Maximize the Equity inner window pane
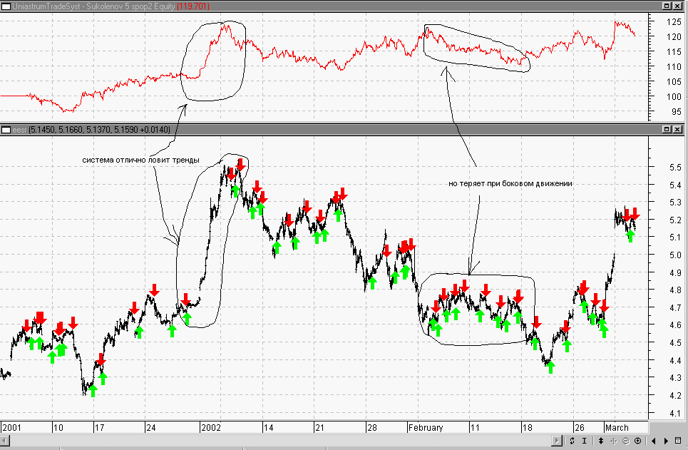Image resolution: width=688 pixels, height=450 pixels. pos(667,6)
